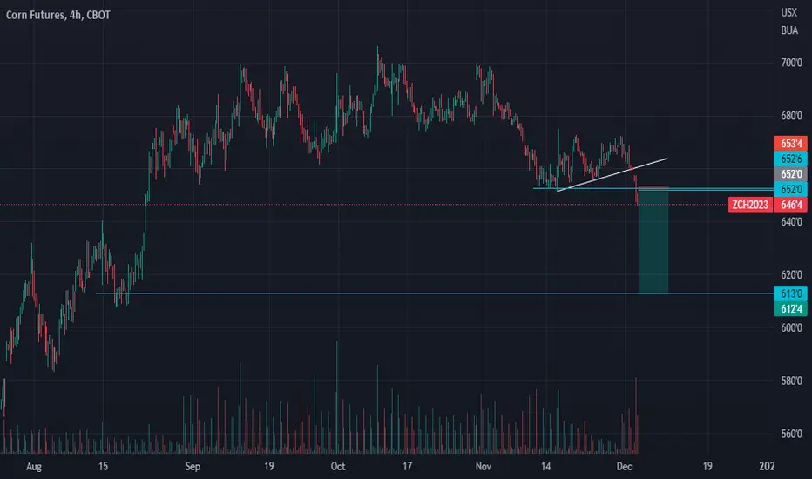This screenshot has height=479, width=812.
Task: Click the 600'0 price axis label
Action: pos(791,327)
